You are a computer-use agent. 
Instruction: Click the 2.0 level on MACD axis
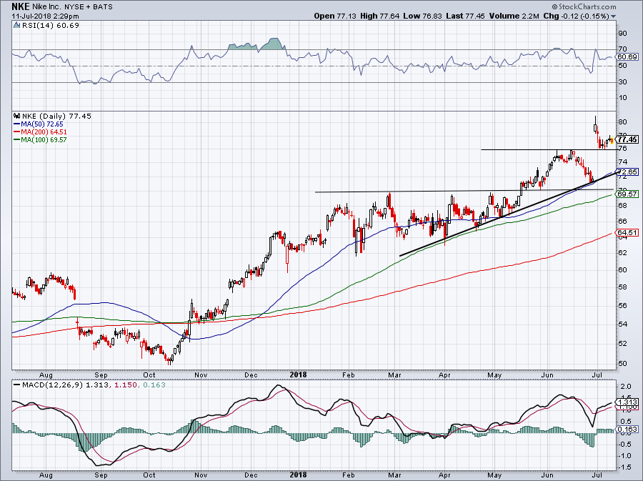(x=625, y=387)
